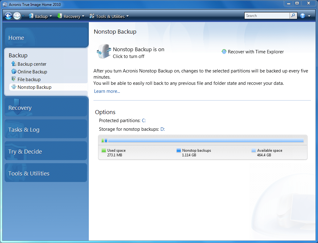Click the Nonstop Backup sidebar icon
This screenshot has width=318, height=243.
tap(14, 87)
